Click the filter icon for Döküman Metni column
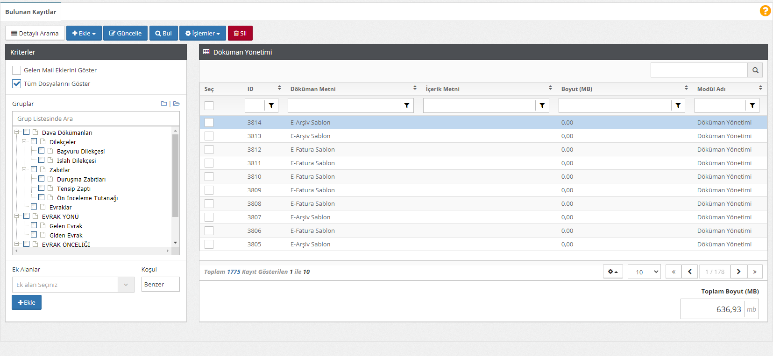Image resolution: width=773 pixels, height=356 pixels. (407, 106)
